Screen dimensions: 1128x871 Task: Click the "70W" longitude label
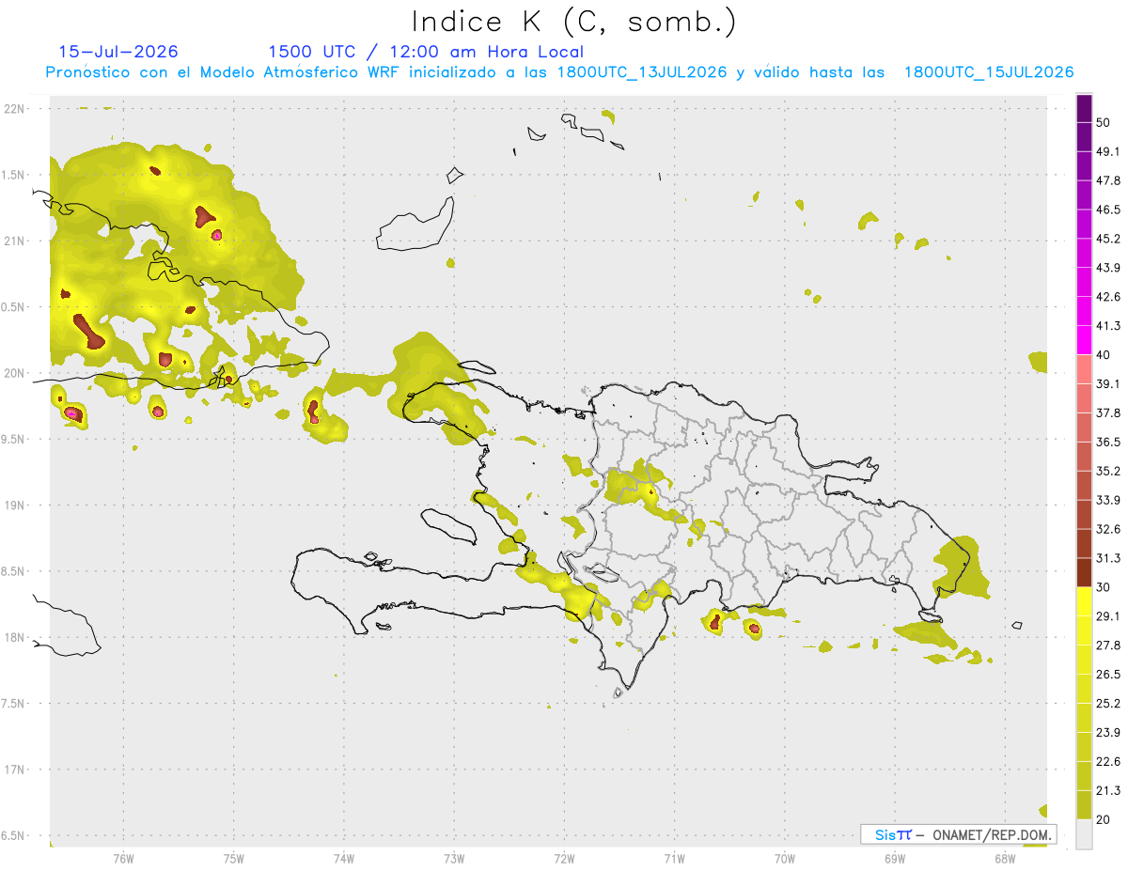pyautogui.click(x=785, y=858)
